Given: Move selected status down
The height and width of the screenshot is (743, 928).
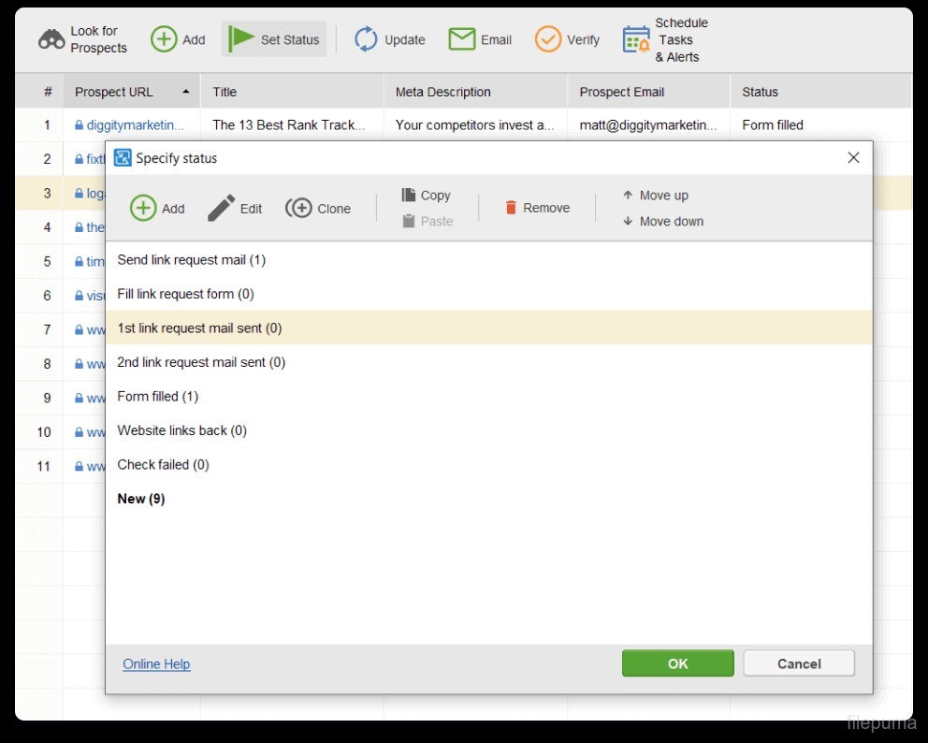Looking at the screenshot, I should [662, 221].
